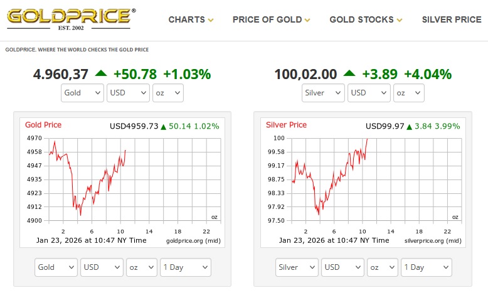Open the USD currency dropdown above gold chart
Image resolution: width=488 pixels, height=305 pixels.
coord(128,93)
